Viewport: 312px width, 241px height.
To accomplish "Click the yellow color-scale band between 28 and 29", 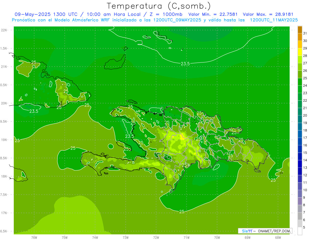I will coord(300,52).
